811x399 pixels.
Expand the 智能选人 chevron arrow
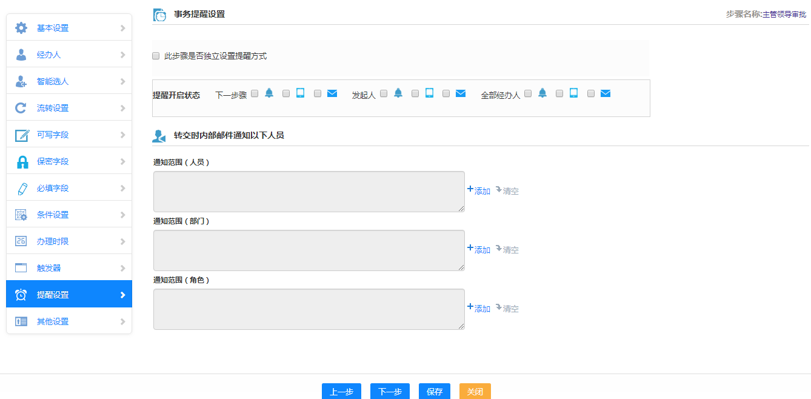(x=122, y=81)
